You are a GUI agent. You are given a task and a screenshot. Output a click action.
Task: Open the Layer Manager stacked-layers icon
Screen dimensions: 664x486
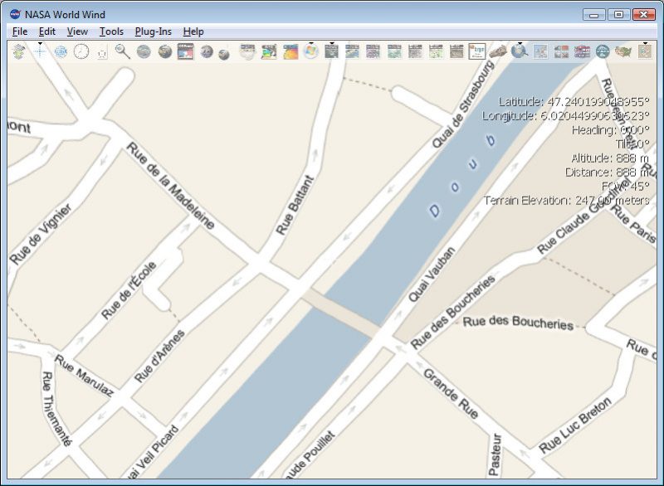(18, 52)
